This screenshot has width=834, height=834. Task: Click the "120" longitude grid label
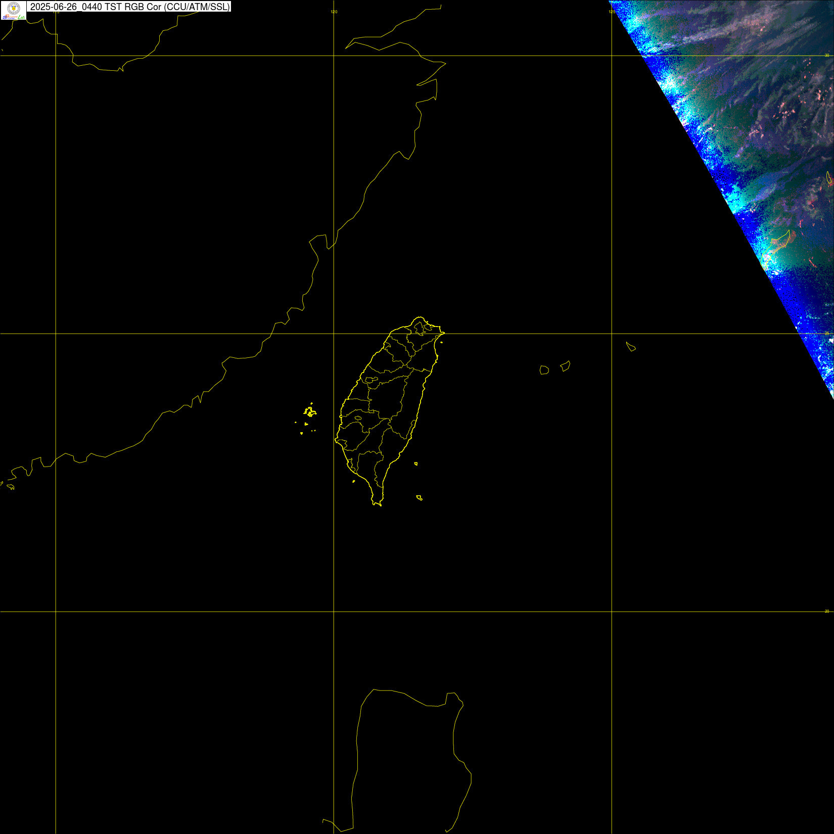(x=334, y=12)
